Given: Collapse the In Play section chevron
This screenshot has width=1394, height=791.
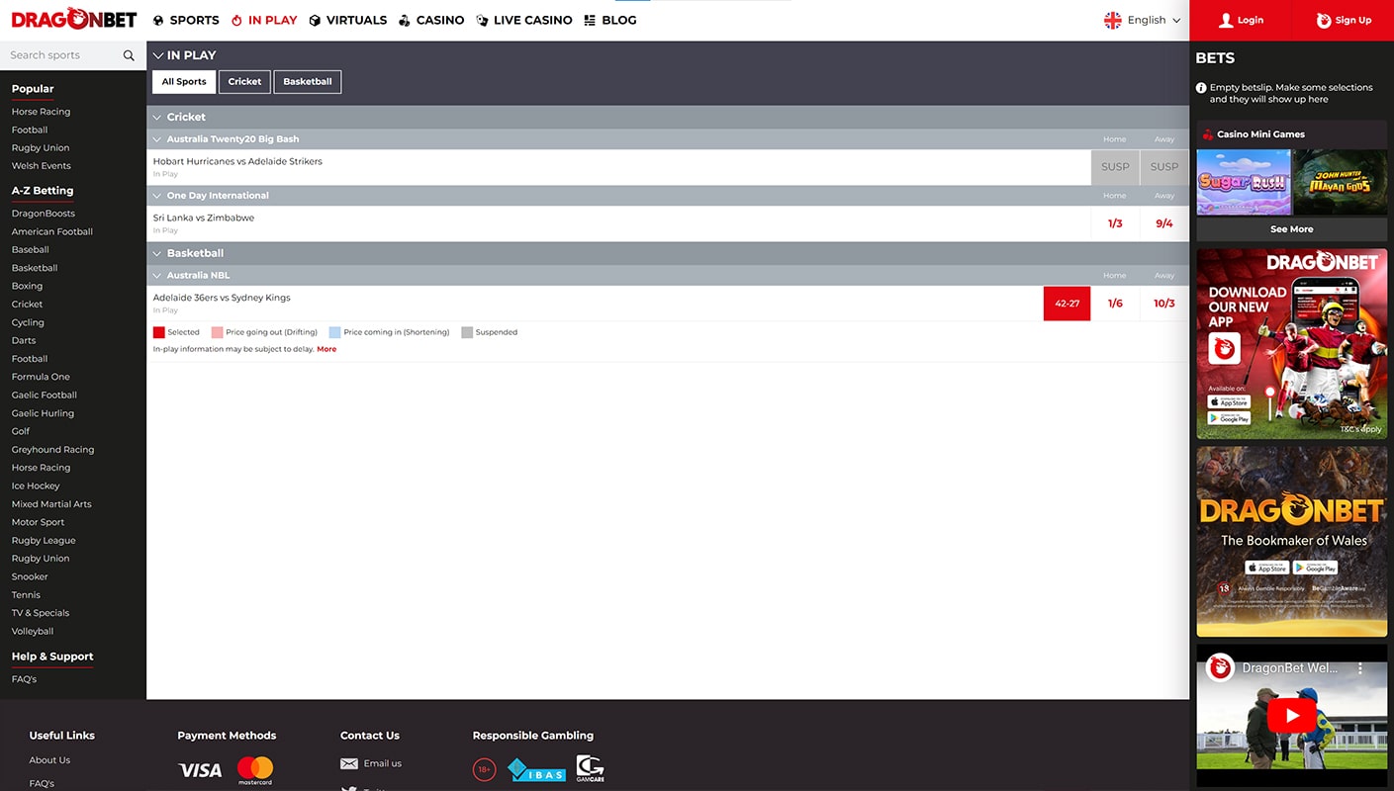Looking at the screenshot, I should tap(158, 55).
